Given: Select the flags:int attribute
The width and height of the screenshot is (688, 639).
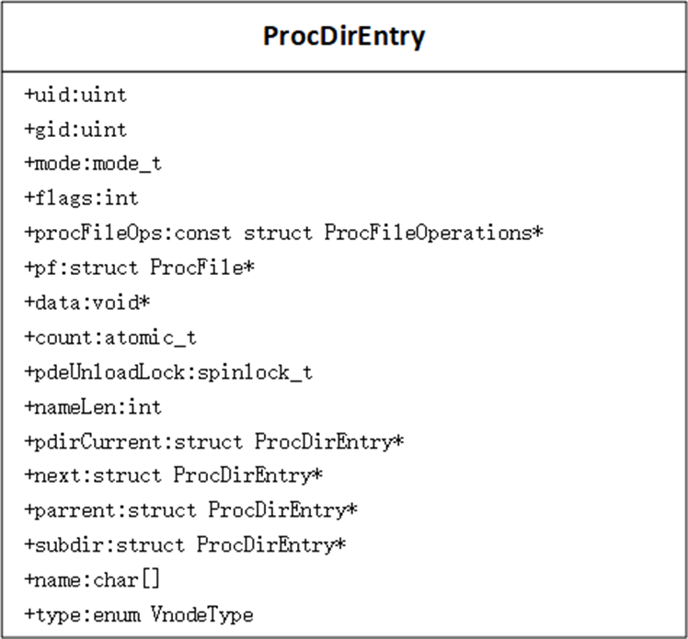Looking at the screenshot, I should 81,199.
